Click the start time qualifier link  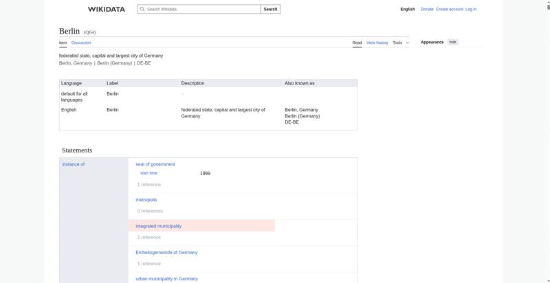pyautogui.click(x=148, y=173)
